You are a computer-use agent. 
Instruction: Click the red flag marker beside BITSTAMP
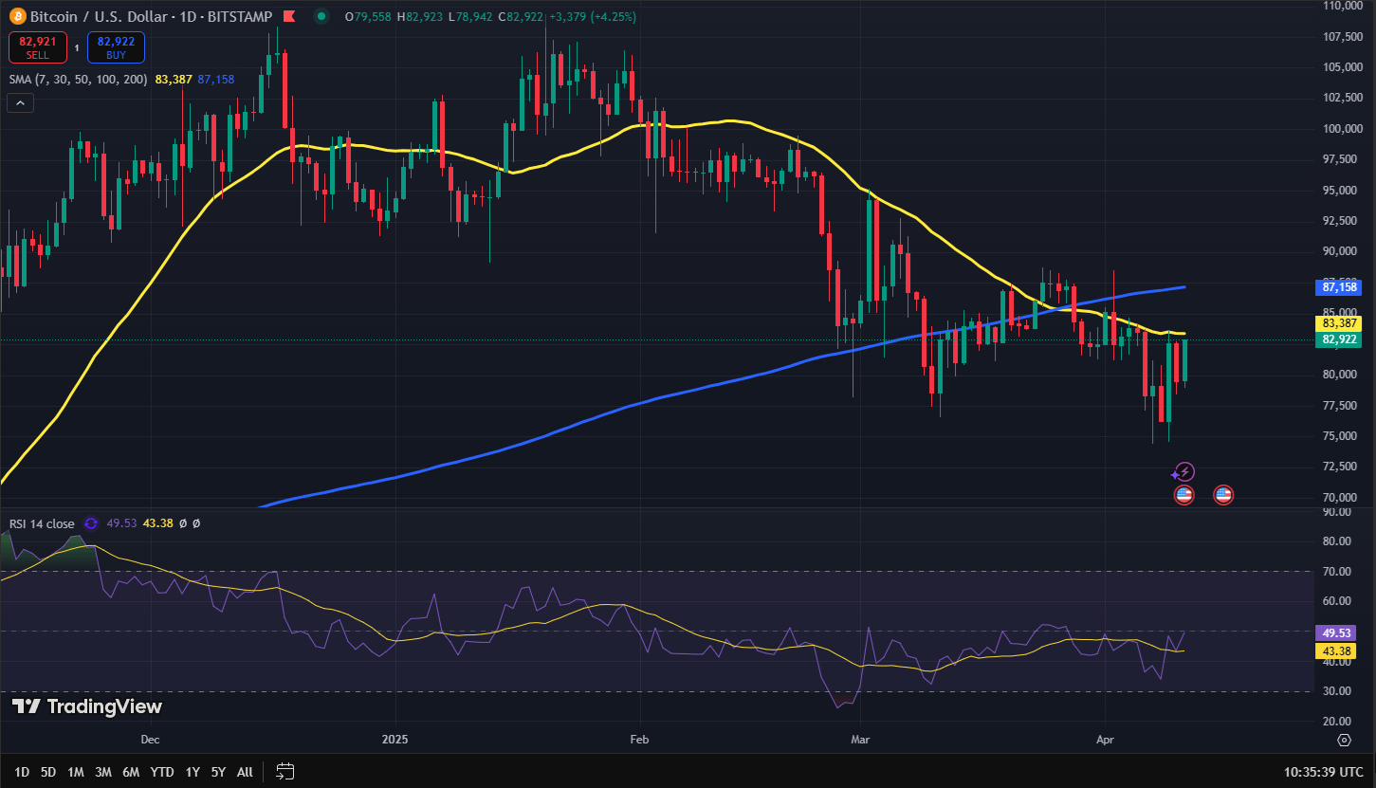click(288, 16)
